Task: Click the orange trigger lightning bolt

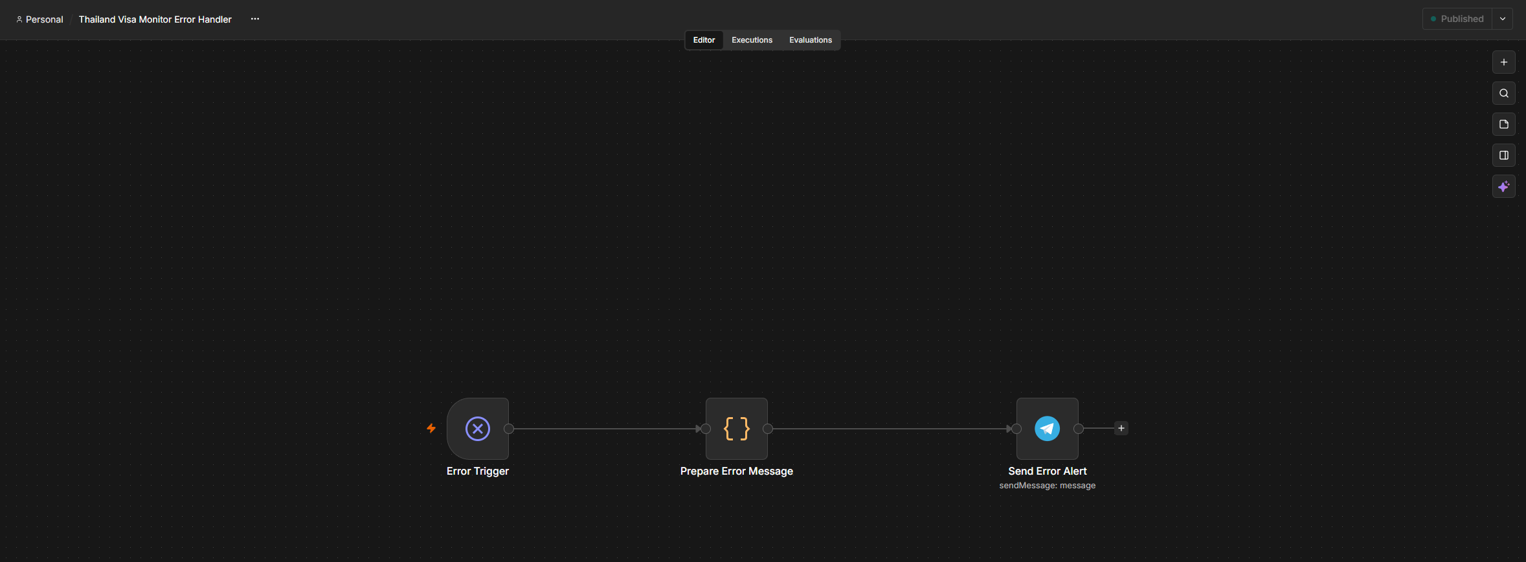Action: pyautogui.click(x=431, y=428)
